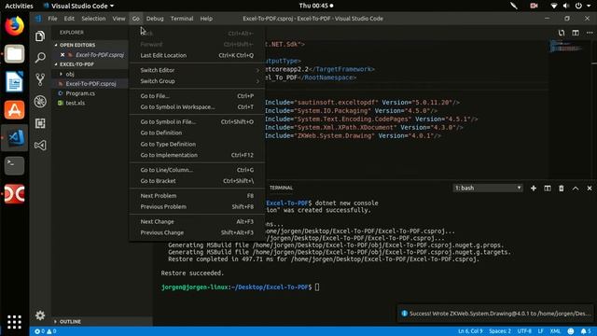Choose Go to Symbol in File...
This screenshot has height=336, width=597.
pos(197,122)
